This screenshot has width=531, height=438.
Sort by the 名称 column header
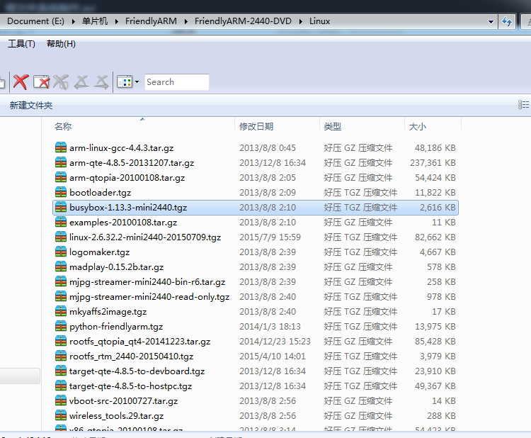[x=63, y=126]
